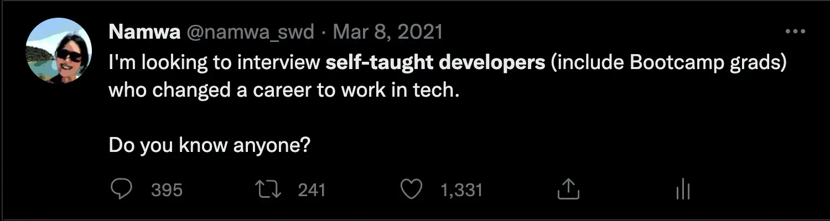View tweet analytics bar chart icon

click(x=683, y=190)
